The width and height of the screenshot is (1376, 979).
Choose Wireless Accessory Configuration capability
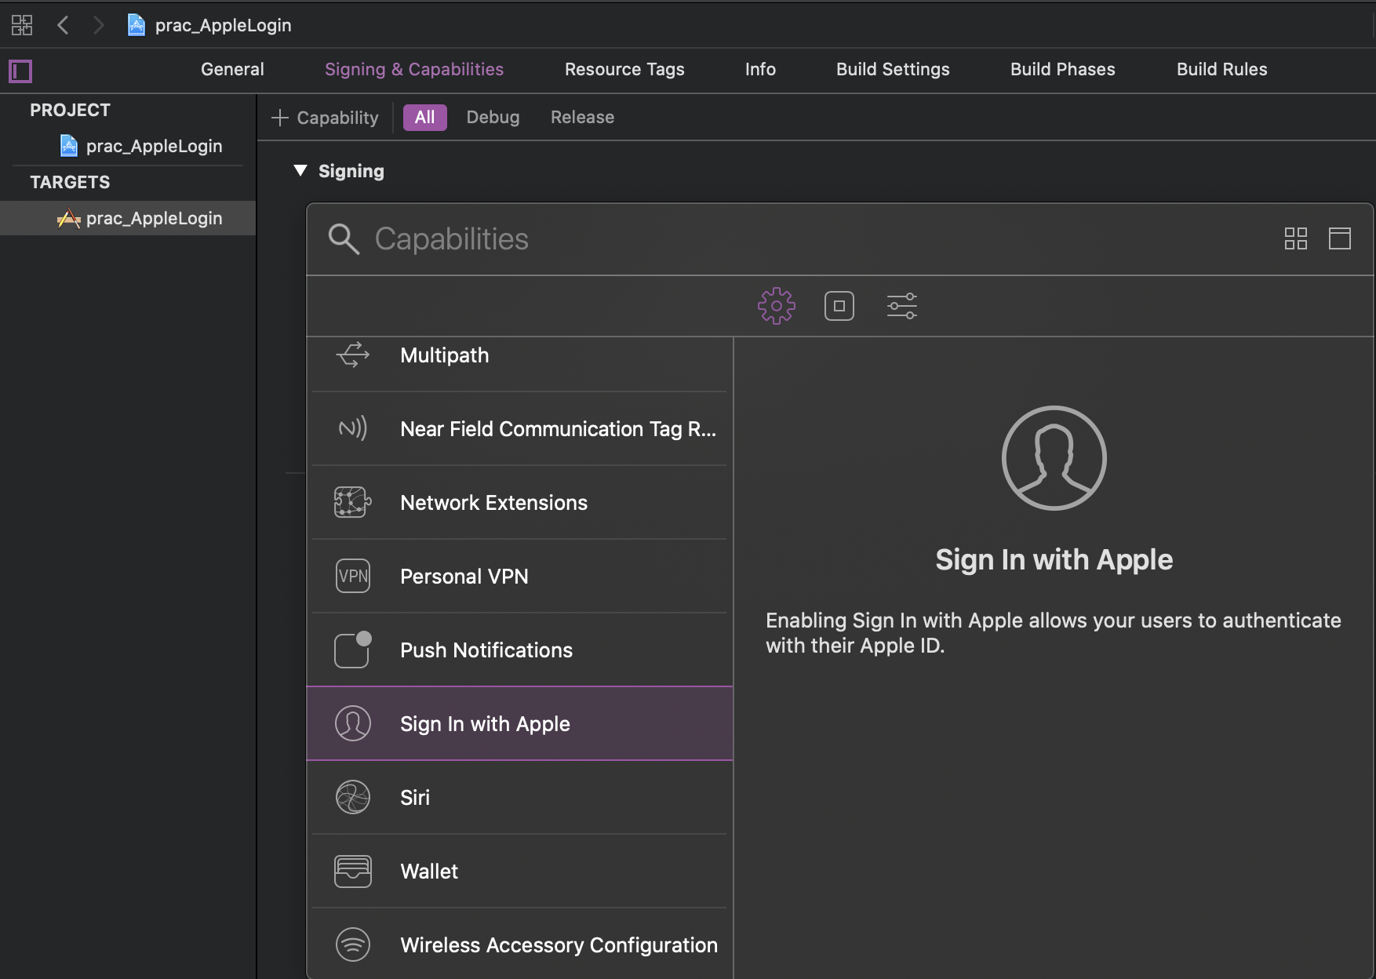click(519, 944)
